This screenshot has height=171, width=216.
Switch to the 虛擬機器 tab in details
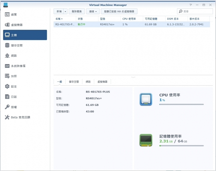click(x=102, y=82)
